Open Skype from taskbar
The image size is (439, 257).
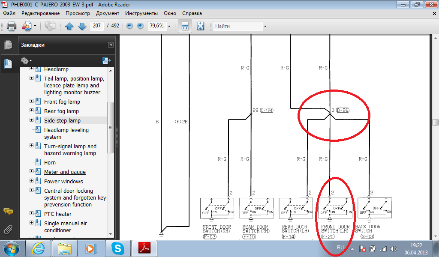pos(117,248)
